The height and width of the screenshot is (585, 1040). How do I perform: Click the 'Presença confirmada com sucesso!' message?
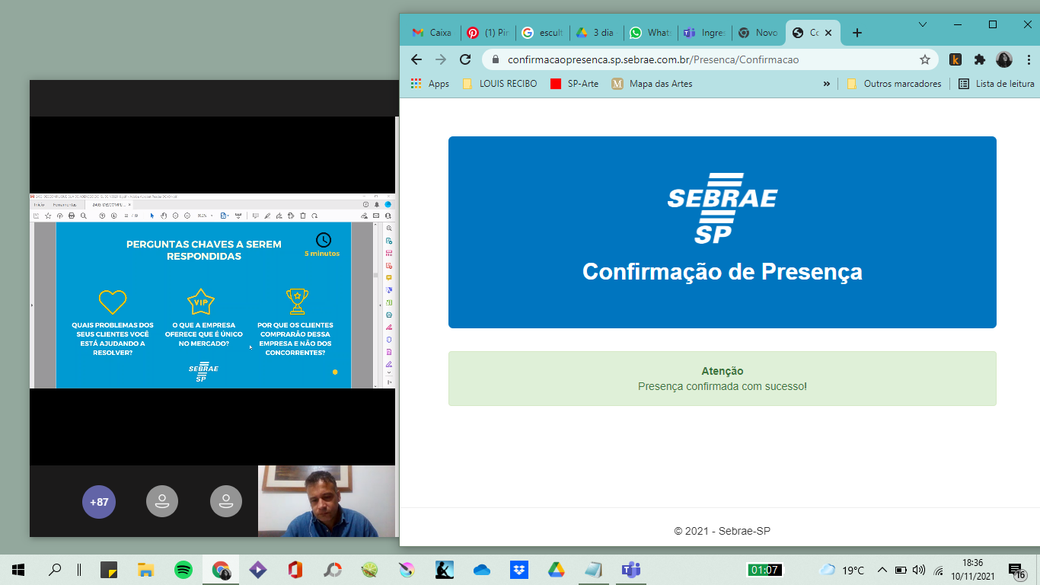(x=722, y=386)
